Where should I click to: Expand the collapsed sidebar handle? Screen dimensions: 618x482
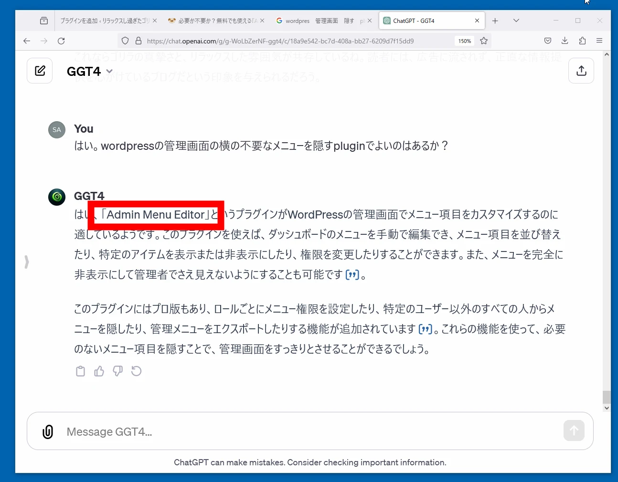point(27,262)
